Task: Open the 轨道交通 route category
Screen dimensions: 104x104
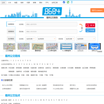Action: (34, 68)
